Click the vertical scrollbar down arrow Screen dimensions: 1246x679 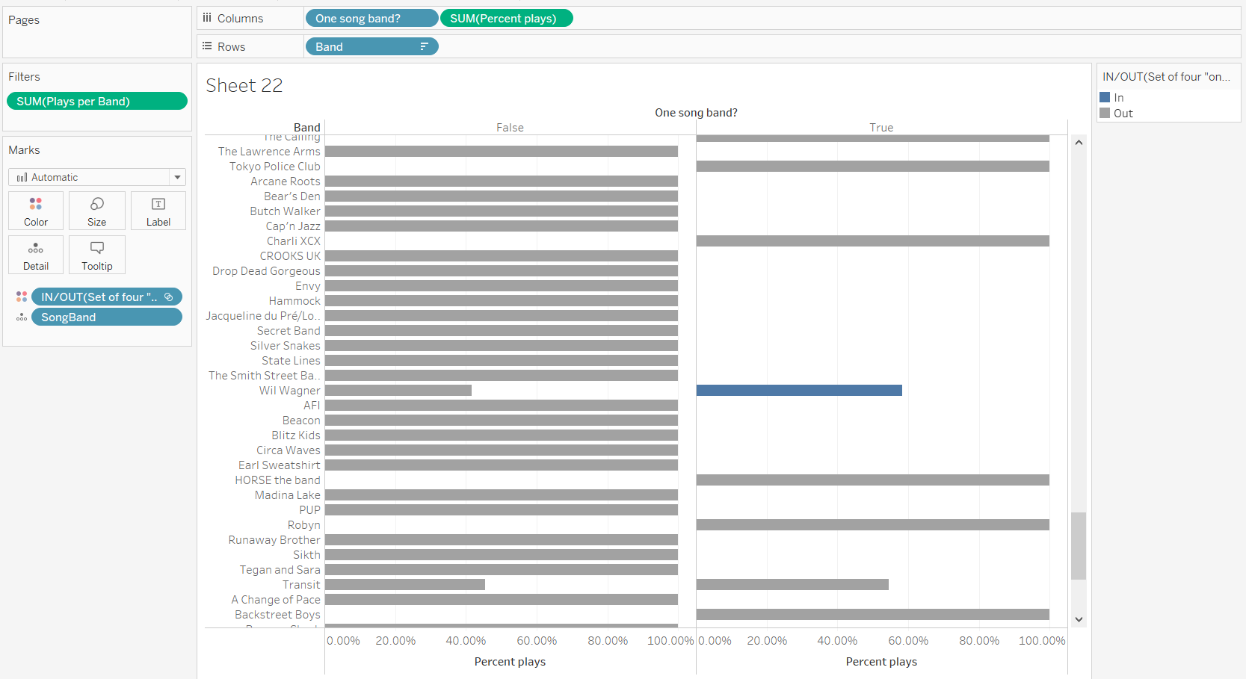[1079, 619]
